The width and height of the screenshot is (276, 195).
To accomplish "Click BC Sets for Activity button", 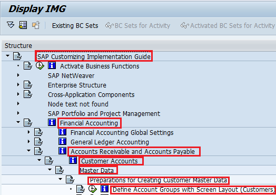I will (x=137, y=26).
